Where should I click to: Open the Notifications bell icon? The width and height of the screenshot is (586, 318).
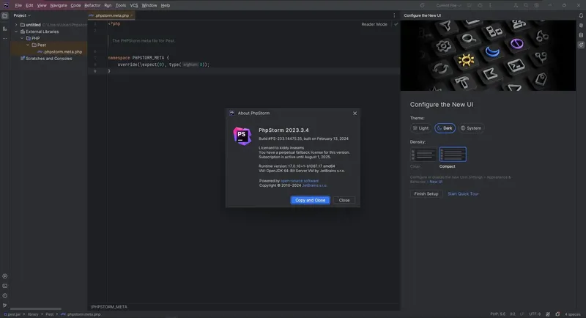tap(581, 15)
